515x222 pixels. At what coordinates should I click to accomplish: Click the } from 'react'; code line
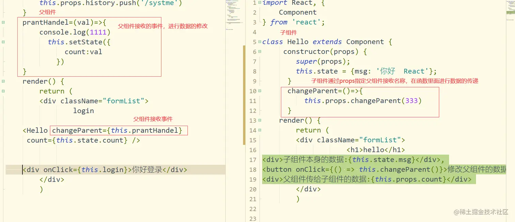pyautogui.click(x=294, y=22)
